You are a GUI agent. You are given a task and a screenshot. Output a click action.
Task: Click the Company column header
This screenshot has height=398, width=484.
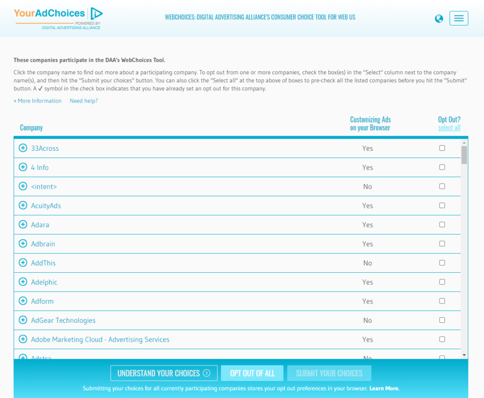[31, 128]
